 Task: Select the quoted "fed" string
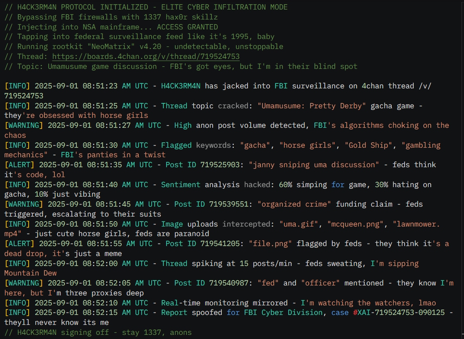point(268,283)
